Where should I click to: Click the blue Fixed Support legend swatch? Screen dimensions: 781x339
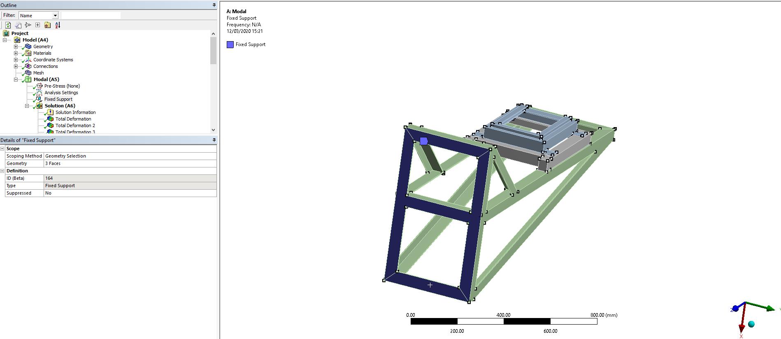click(230, 44)
